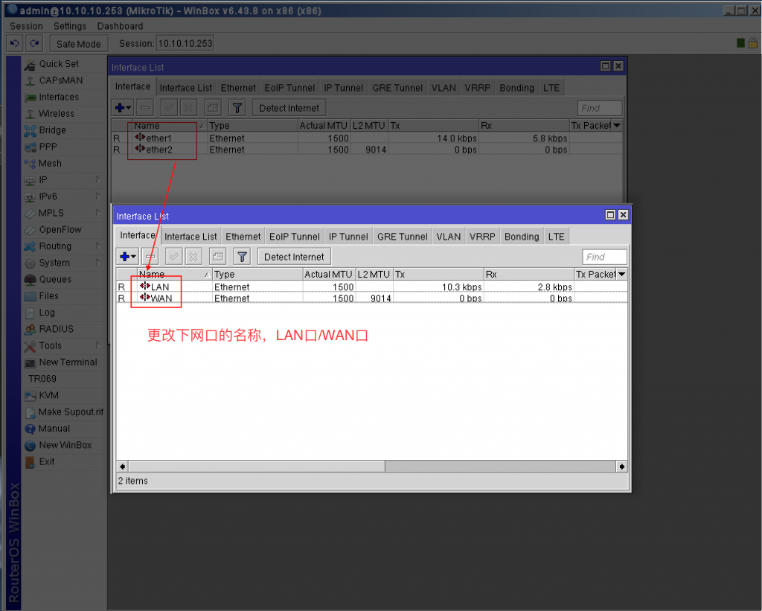Screen dimensions: 762x611
Task: Switch to Interface List tab in front window
Action: click(190, 237)
